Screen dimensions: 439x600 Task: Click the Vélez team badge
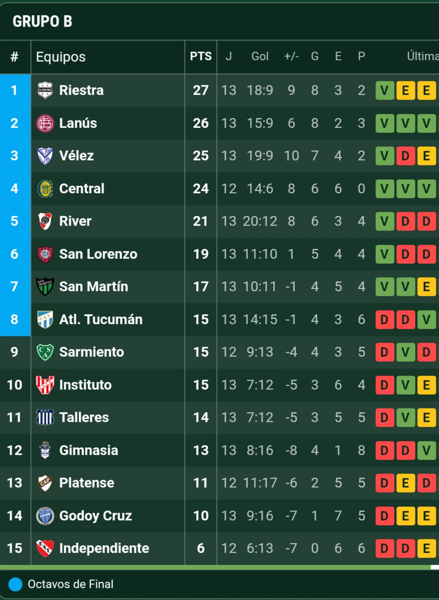point(45,156)
